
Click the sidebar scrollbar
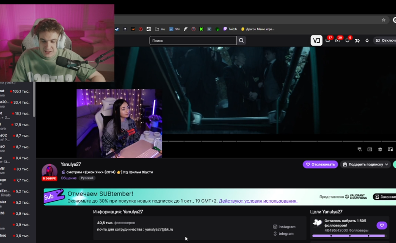(x=34, y=100)
